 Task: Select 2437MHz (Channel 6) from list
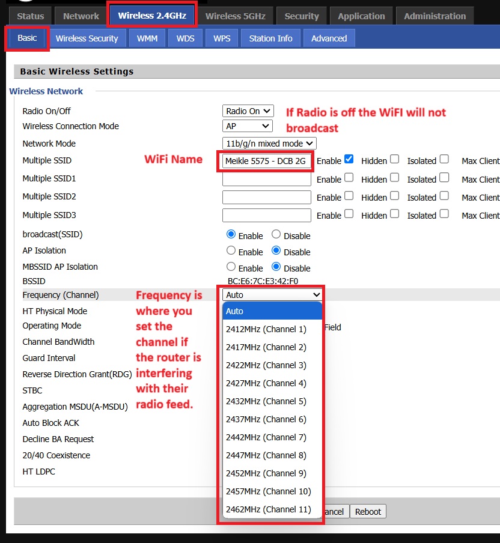tap(266, 419)
